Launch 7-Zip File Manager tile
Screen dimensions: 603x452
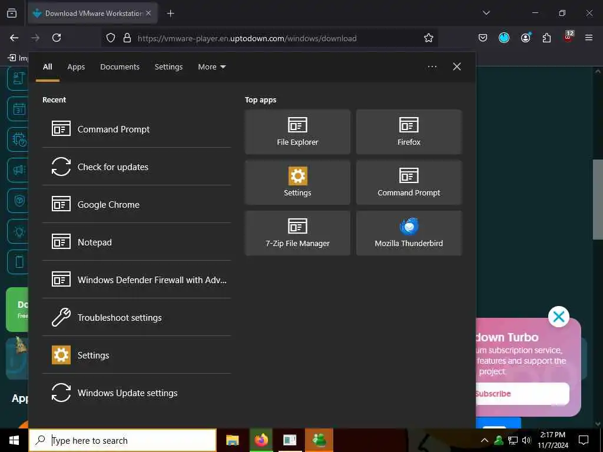pos(297,233)
